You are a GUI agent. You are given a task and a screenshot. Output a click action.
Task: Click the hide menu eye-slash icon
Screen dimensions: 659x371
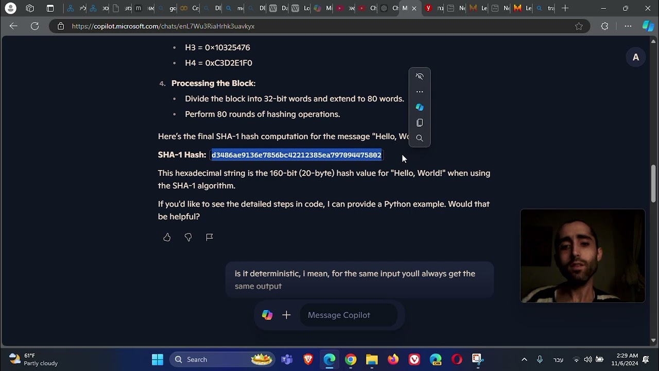point(420,76)
